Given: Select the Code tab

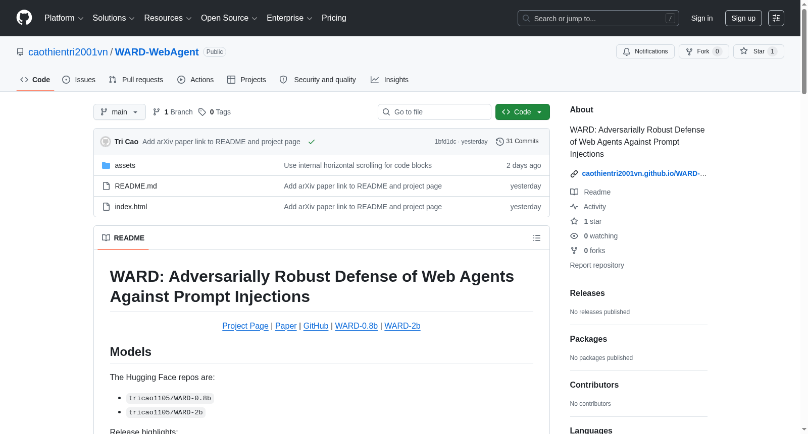Looking at the screenshot, I should (35, 80).
